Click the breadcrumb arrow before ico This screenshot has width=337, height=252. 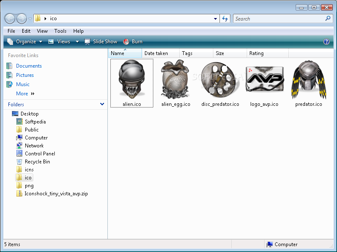(45, 18)
